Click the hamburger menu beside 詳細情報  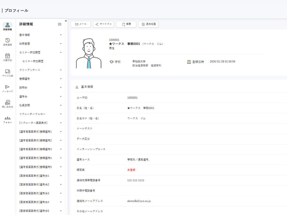click(x=59, y=24)
